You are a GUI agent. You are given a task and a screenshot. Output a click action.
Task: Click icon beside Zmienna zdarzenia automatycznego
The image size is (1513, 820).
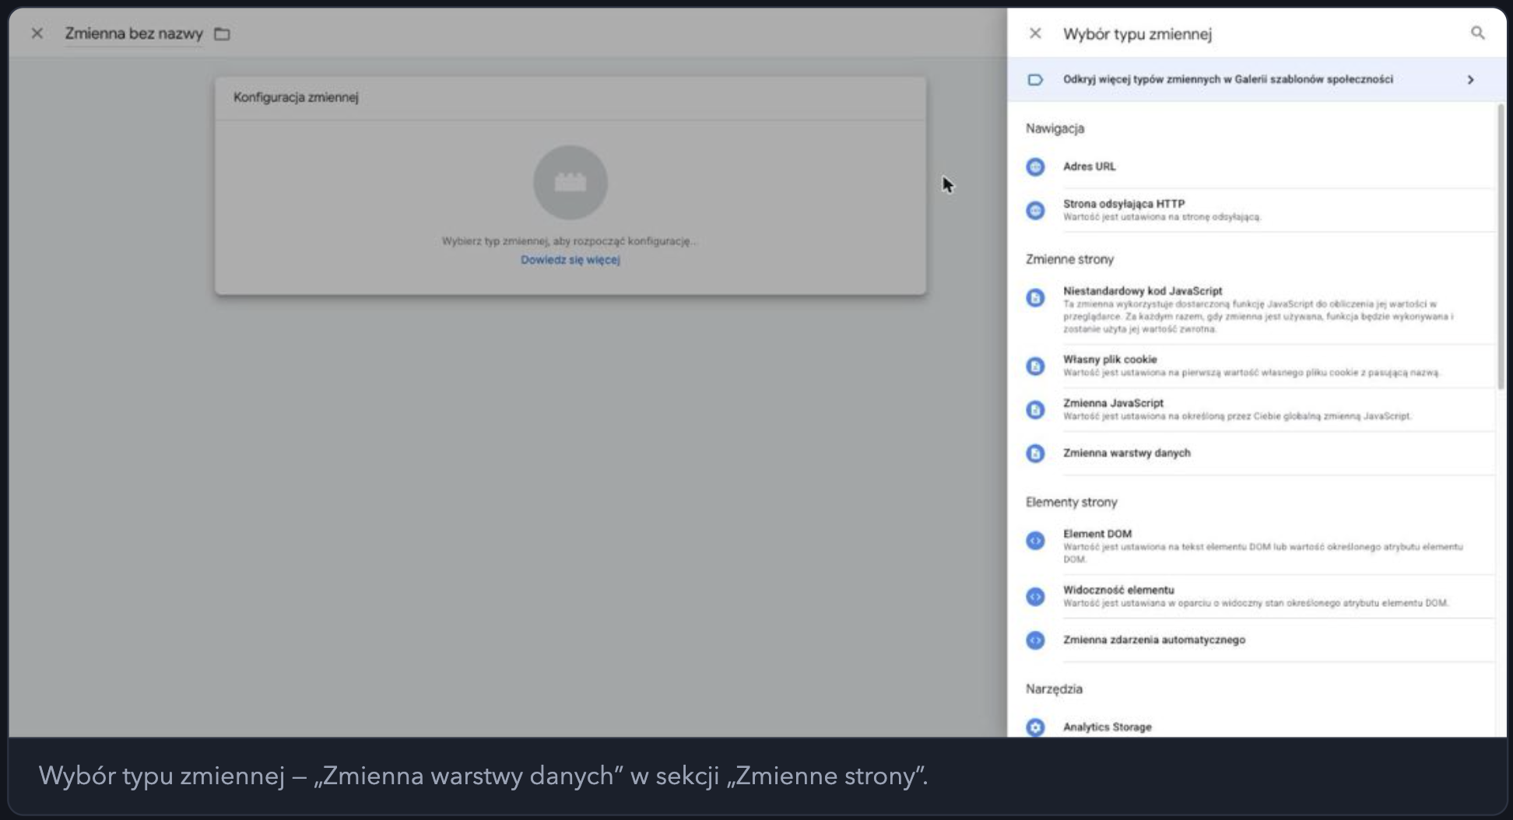[x=1035, y=640]
